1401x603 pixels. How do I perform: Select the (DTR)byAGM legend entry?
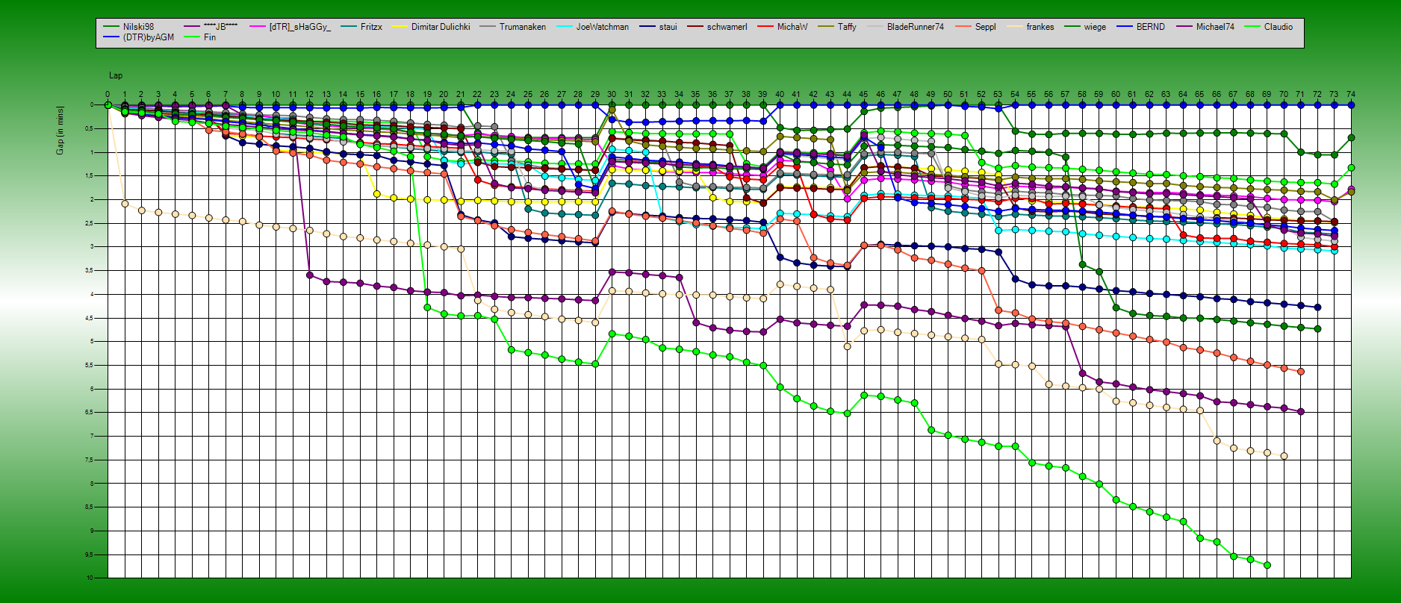coord(148,37)
